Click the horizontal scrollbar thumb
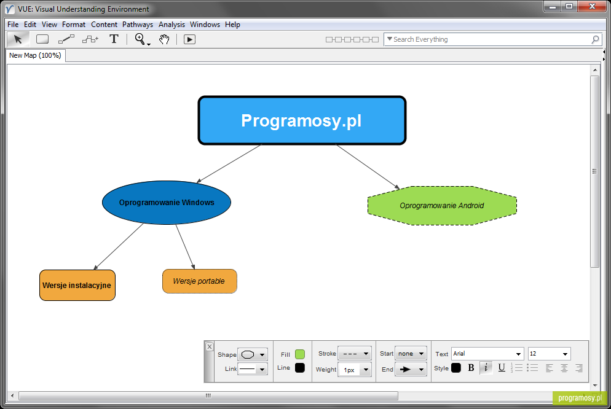611x409 pixels. [x=208, y=395]
